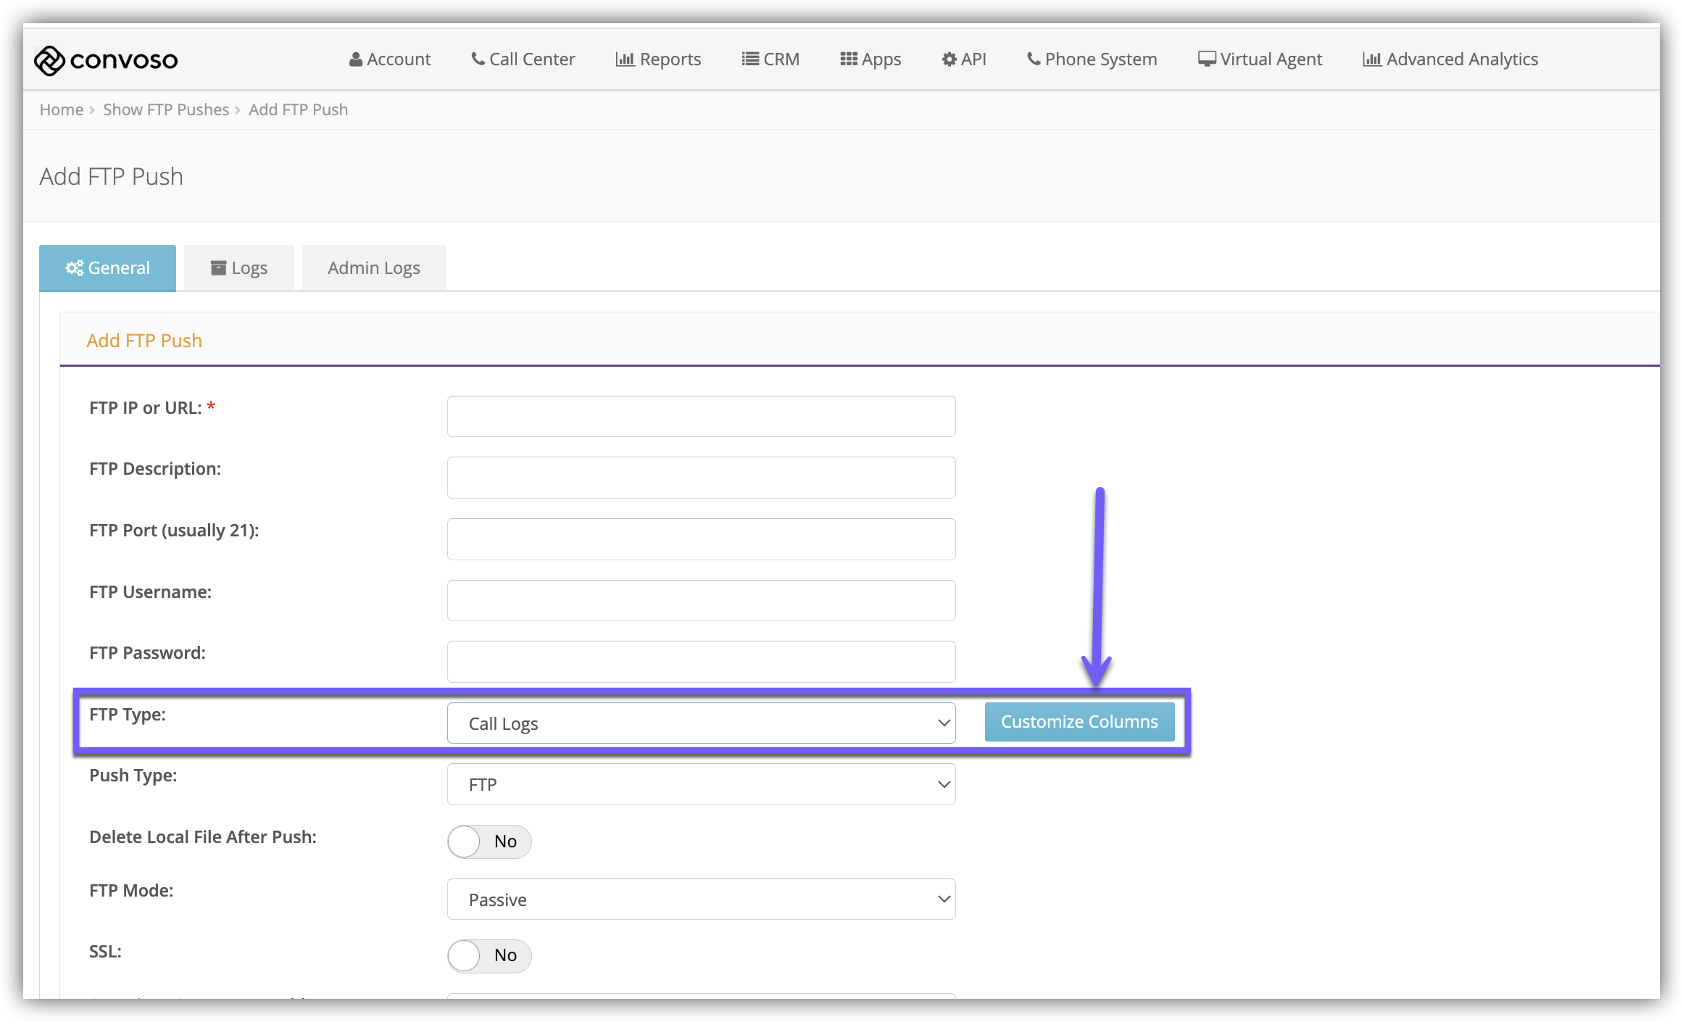Click the Convoso logo icon

point(50,60)
